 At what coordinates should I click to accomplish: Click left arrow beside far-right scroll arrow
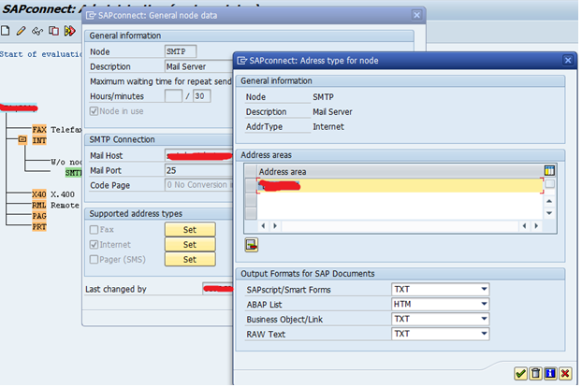pos(524,226)
